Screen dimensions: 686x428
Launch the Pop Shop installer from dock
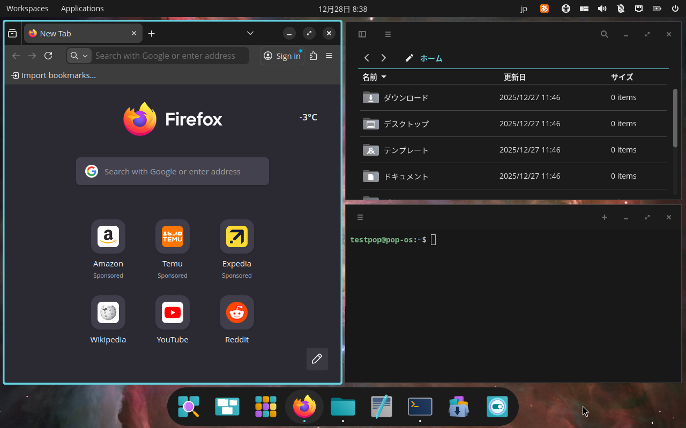[459, 407]
